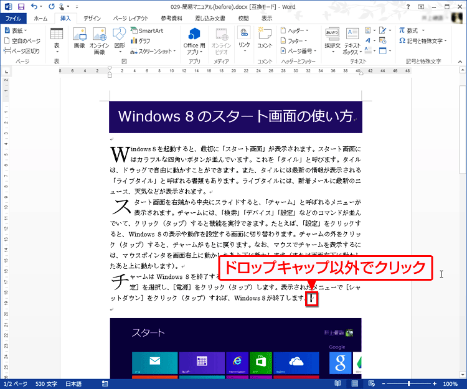This screenshot has height=389, width=467.
Task: Switch to Print Layout view
Action: point(355,383)
